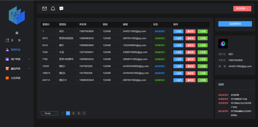Select page 1 in pagination
258x127 pixels.
(x=68, y=113)
